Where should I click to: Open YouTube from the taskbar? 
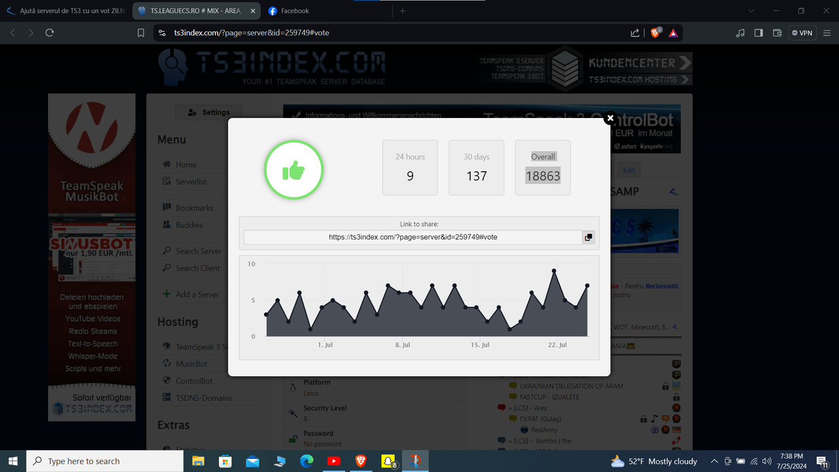tap(334, 462)
